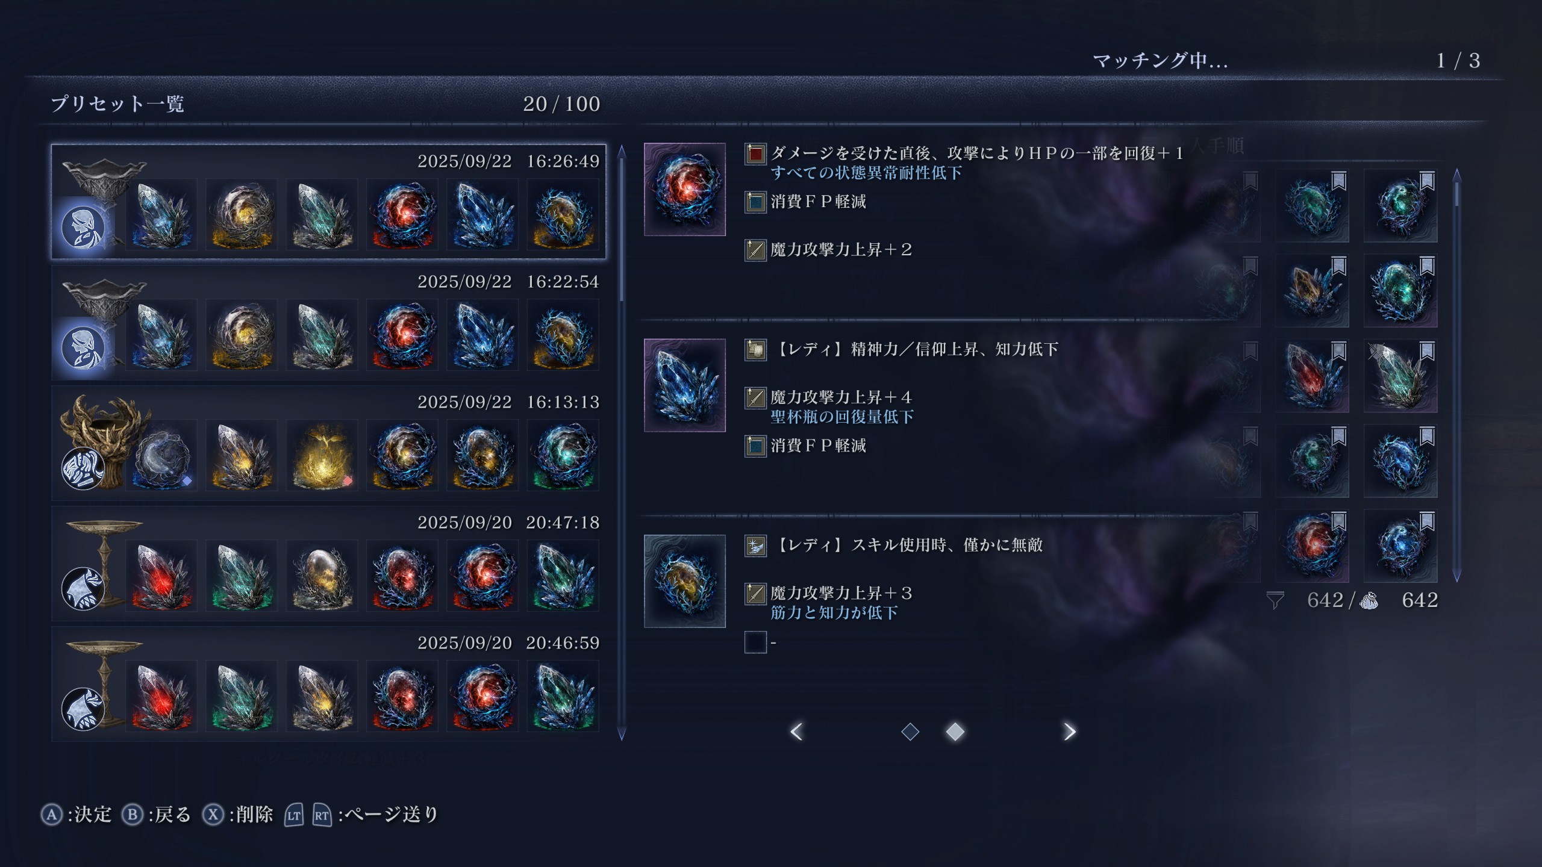This screenshot has height=867, width=1542.
Task: Click the A 決定 confirm prompt
Action: pos(76,815)
